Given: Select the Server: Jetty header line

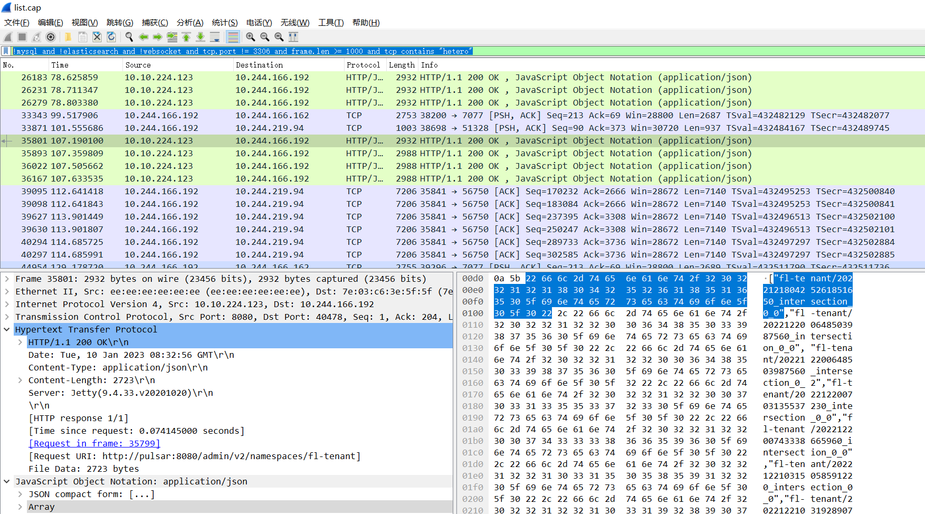Looking at the screenshot, I should pyautogui.click(x=121, y=393).
